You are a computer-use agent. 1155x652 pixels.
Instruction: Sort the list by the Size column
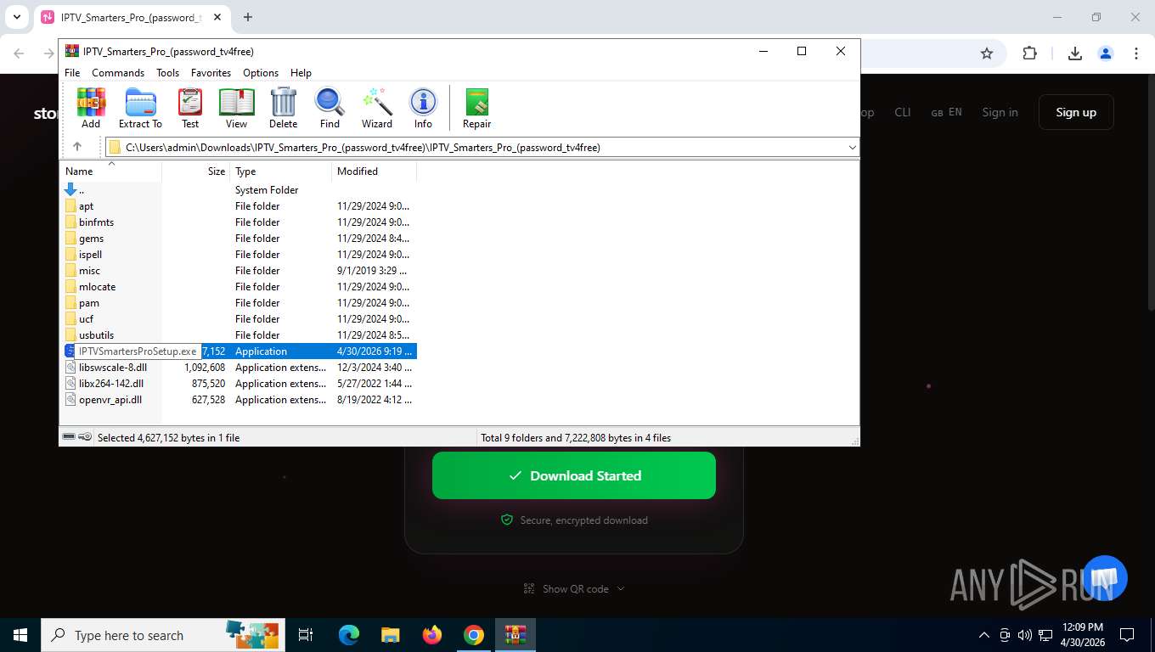pyautogui.click(x=196, y=171)
